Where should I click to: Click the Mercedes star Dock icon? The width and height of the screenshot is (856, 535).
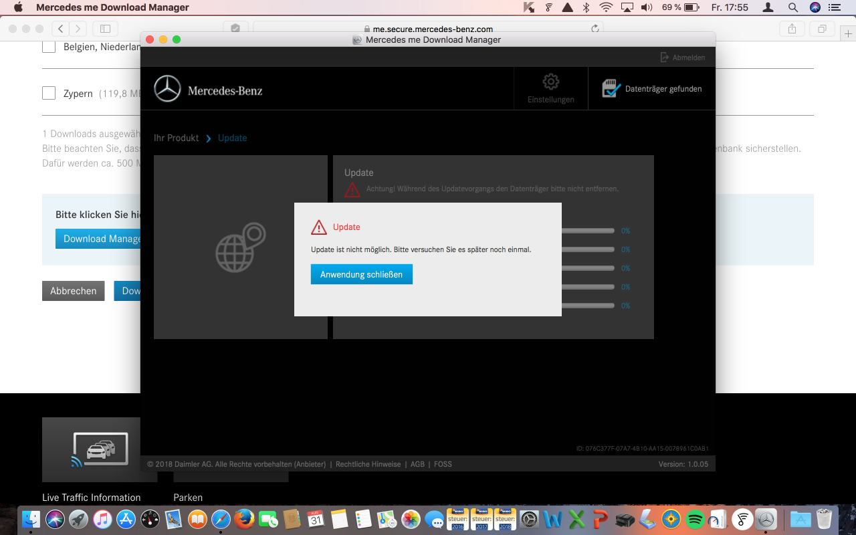click(766, 519)
